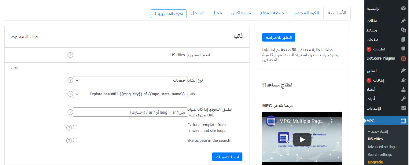Switch to خريطة الموقع tab
The width and height of the screenshot is (409, 165).
[x=272, y=13]
